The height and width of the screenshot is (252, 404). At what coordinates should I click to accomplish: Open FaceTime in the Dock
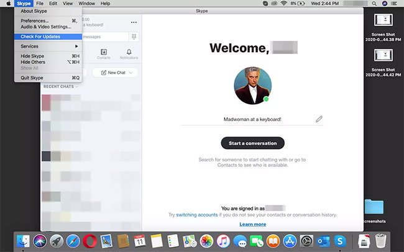pyautogui.click(x=256, y=241)
